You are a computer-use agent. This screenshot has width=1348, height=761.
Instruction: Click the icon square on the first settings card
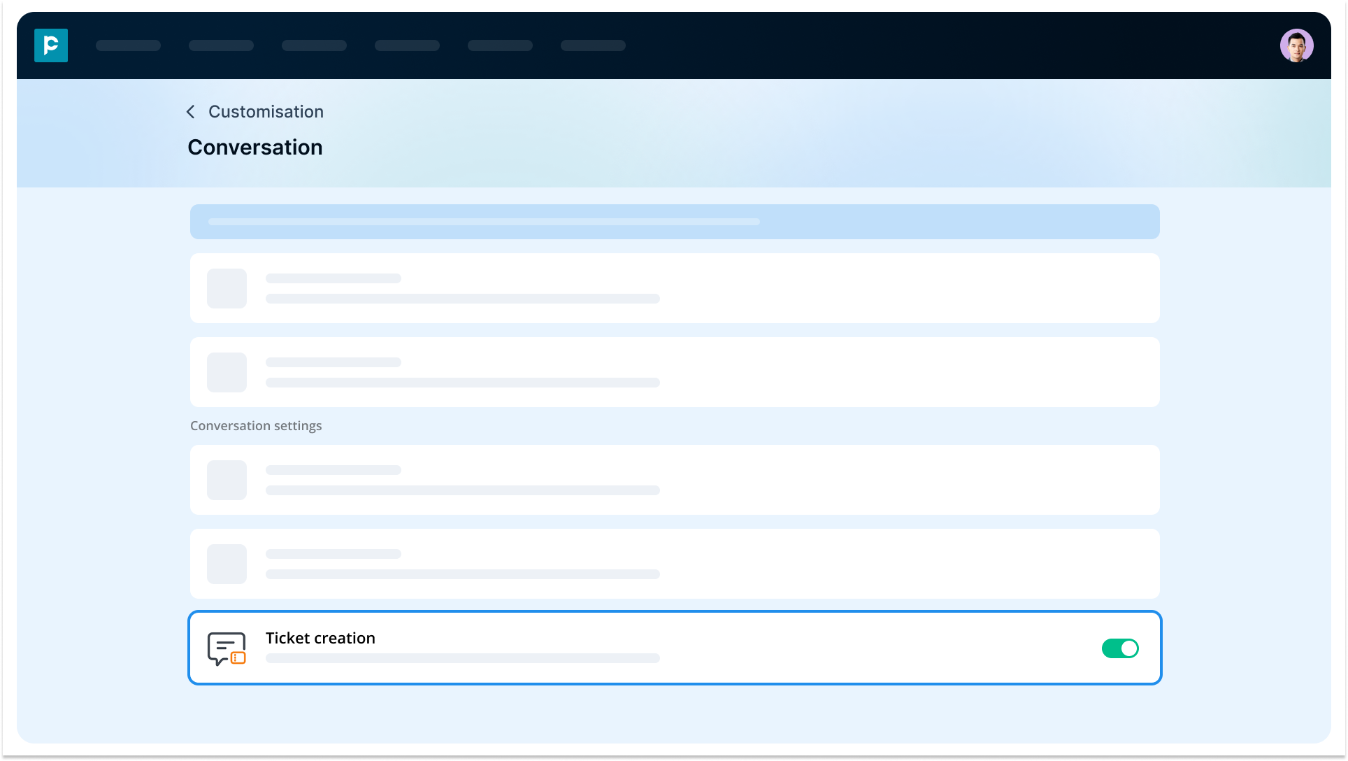[227, 288]
